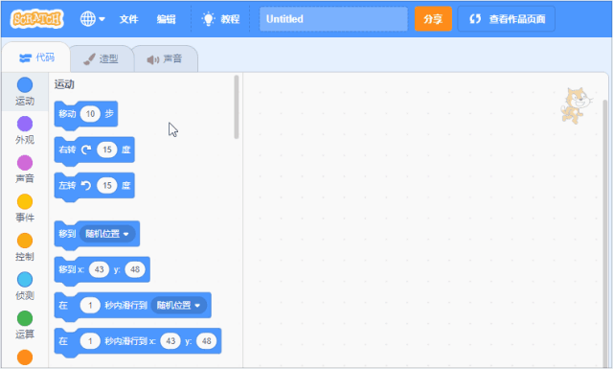The image size is (613, 369).
Task: Expand 随机位置 dropdown in 秒内滑行到 block
Action: (x=179, y=305)
